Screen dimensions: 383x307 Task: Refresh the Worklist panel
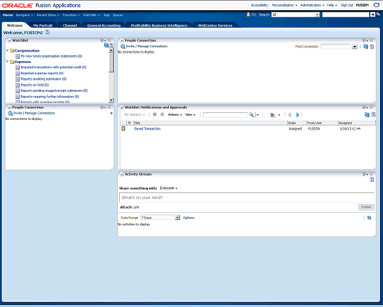coord(367,115)
